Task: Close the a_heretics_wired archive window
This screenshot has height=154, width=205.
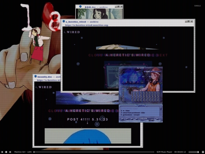Action: [192, 21]
